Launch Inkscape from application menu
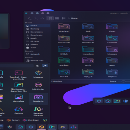This screenshot has height=130, width=130. (38, 74)
